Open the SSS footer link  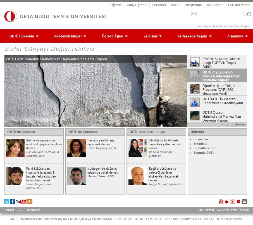(20, 210)
